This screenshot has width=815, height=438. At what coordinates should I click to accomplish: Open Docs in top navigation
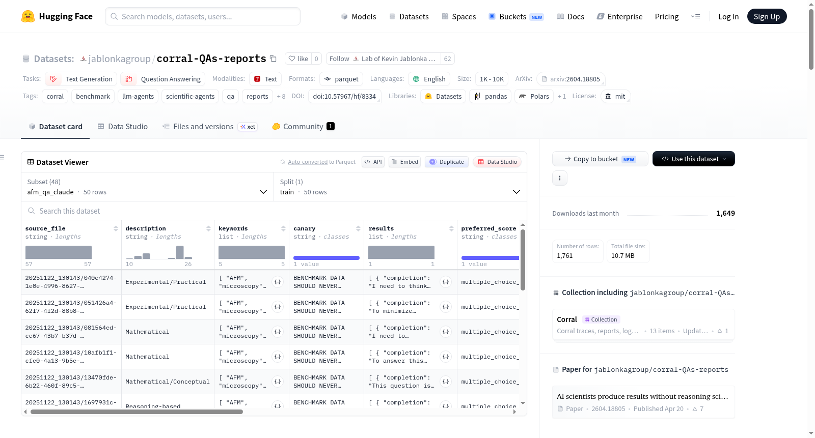[570, 16]
